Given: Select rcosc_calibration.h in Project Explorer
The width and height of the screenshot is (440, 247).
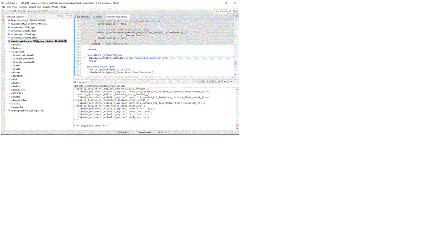Looking at the screenshot, I should tap(24, 55).
